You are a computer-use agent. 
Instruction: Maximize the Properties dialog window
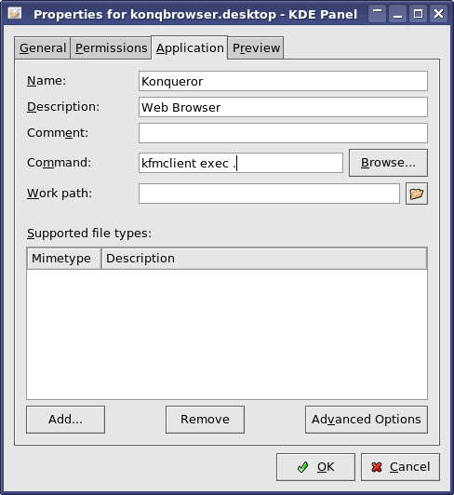coord(419,14)
